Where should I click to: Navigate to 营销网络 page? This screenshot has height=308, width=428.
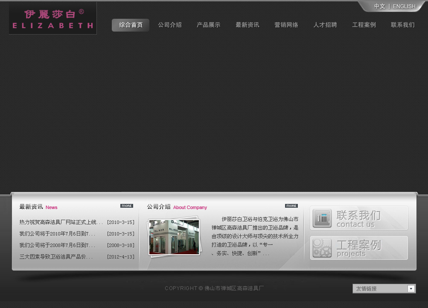286,25
